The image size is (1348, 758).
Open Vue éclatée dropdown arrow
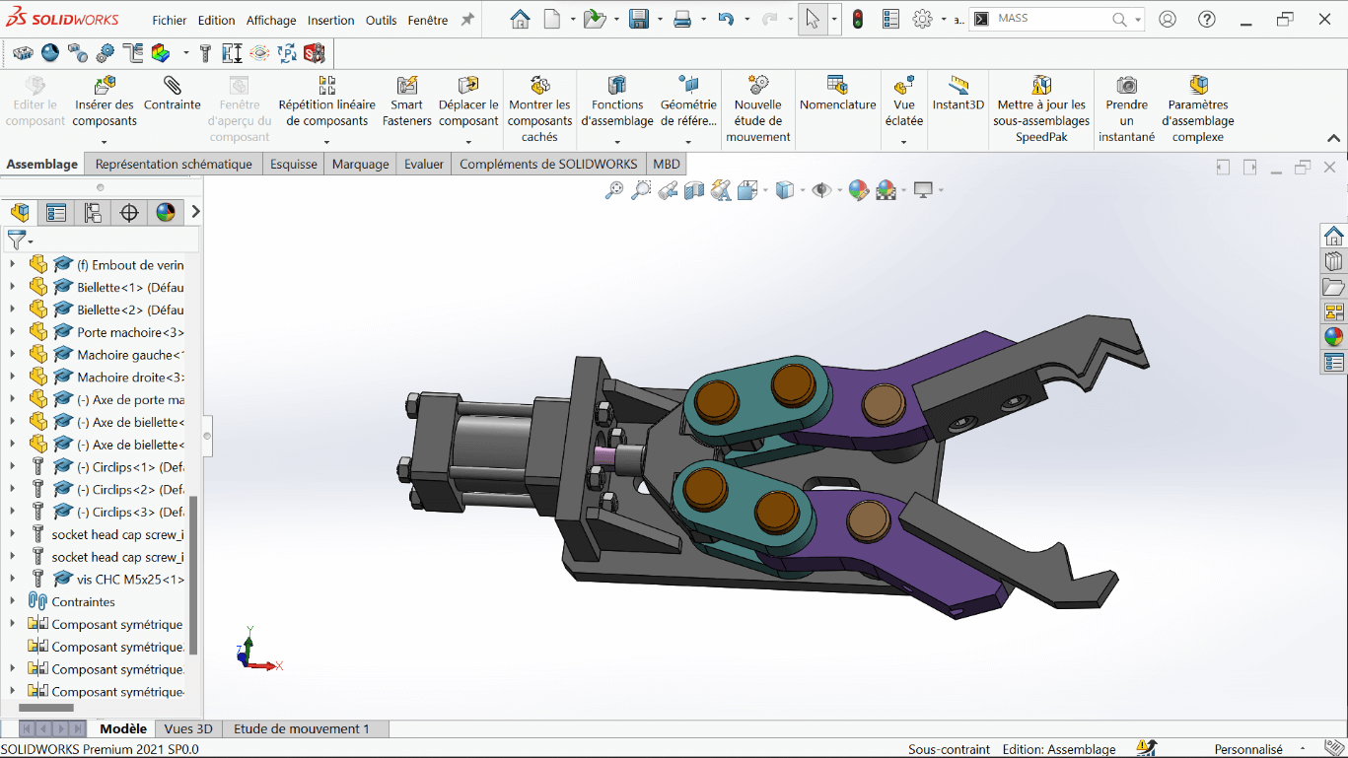[903, 142]
